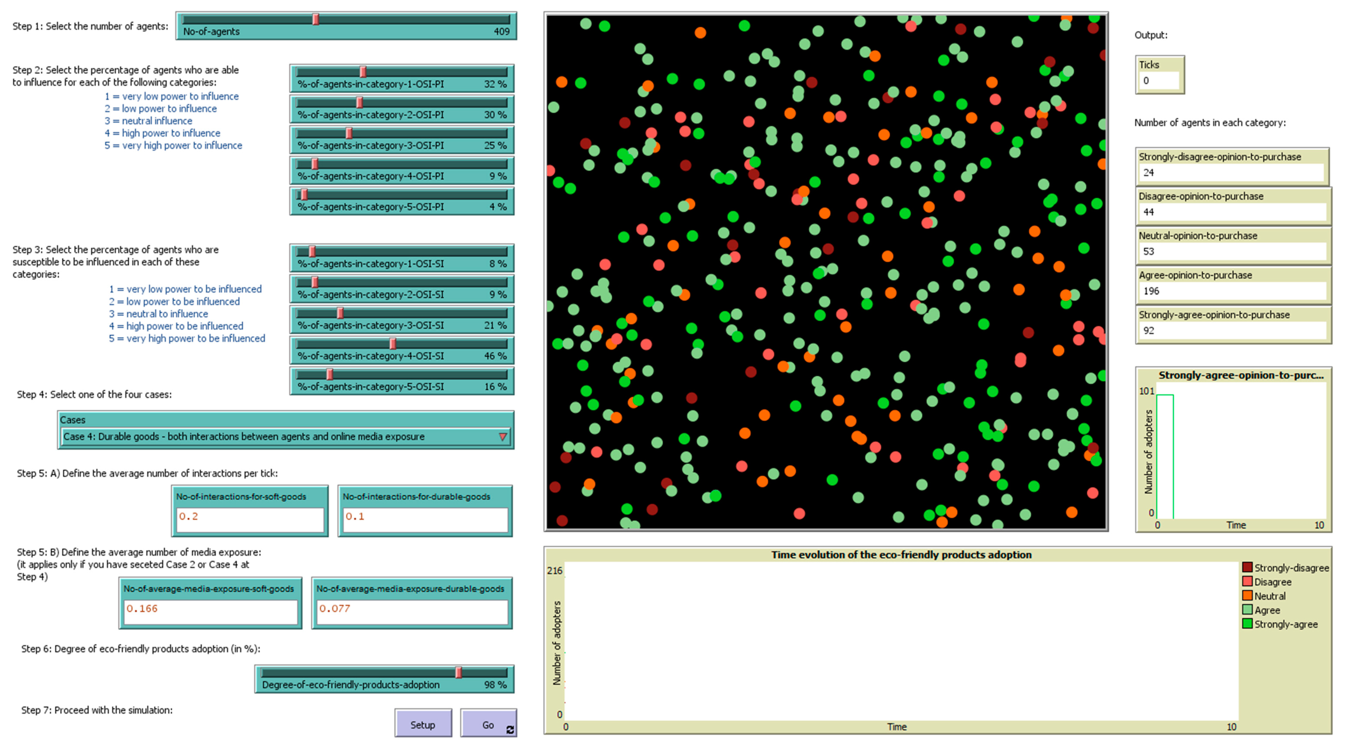Click the category-5-OSI-PI slider handle
The width and height of the screenshot is (1346, 747).
point(304,195)
